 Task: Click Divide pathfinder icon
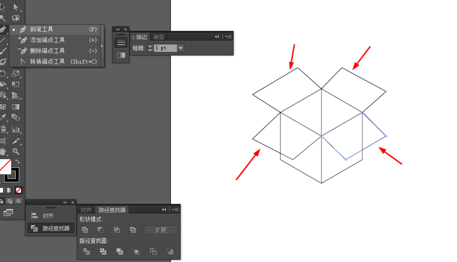pos(86,251)
